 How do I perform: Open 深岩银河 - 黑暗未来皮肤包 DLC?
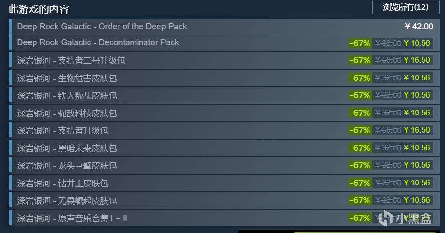pyautogui.click(x=224, y=148)
